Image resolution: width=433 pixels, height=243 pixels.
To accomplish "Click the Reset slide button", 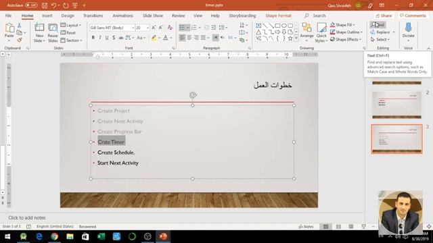I will (x=68, y=32).
